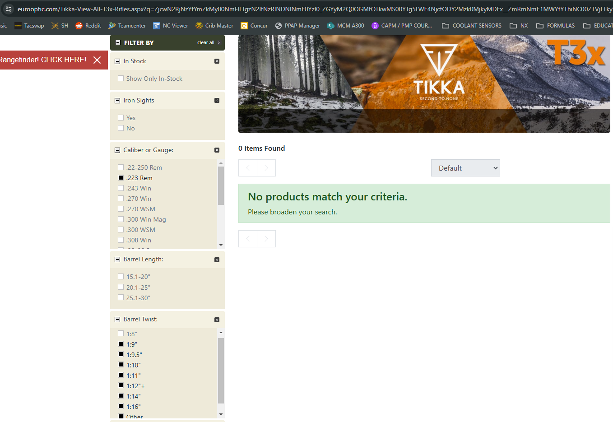The width and height of the screenshot is (613, 422).
Task: Go to previous page at top pager
Action: [x=248, y=168]
